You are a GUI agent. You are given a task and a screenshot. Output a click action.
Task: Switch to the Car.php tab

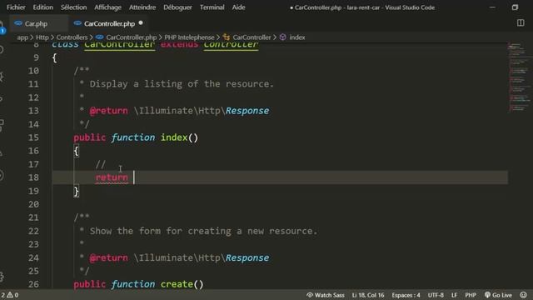pos(36,23)
